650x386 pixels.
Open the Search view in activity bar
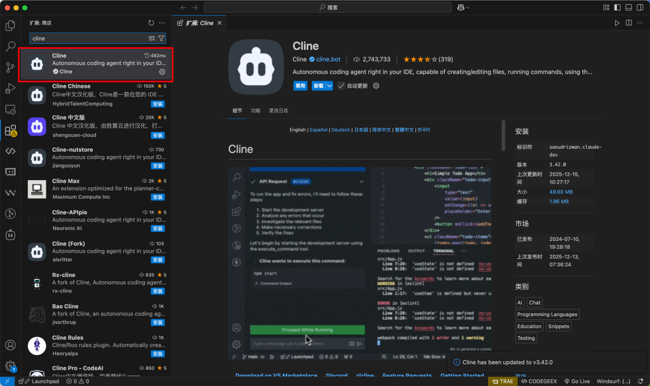10,46
